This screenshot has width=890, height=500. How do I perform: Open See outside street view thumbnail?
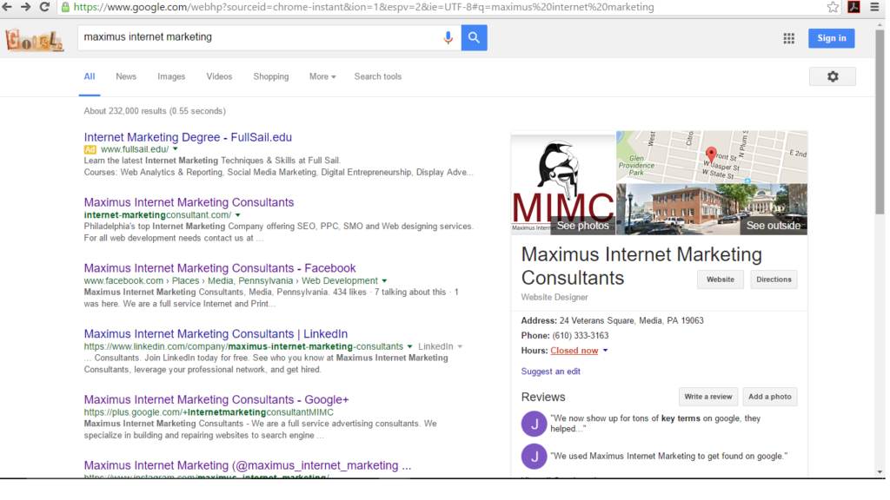(x=712, y=209)
